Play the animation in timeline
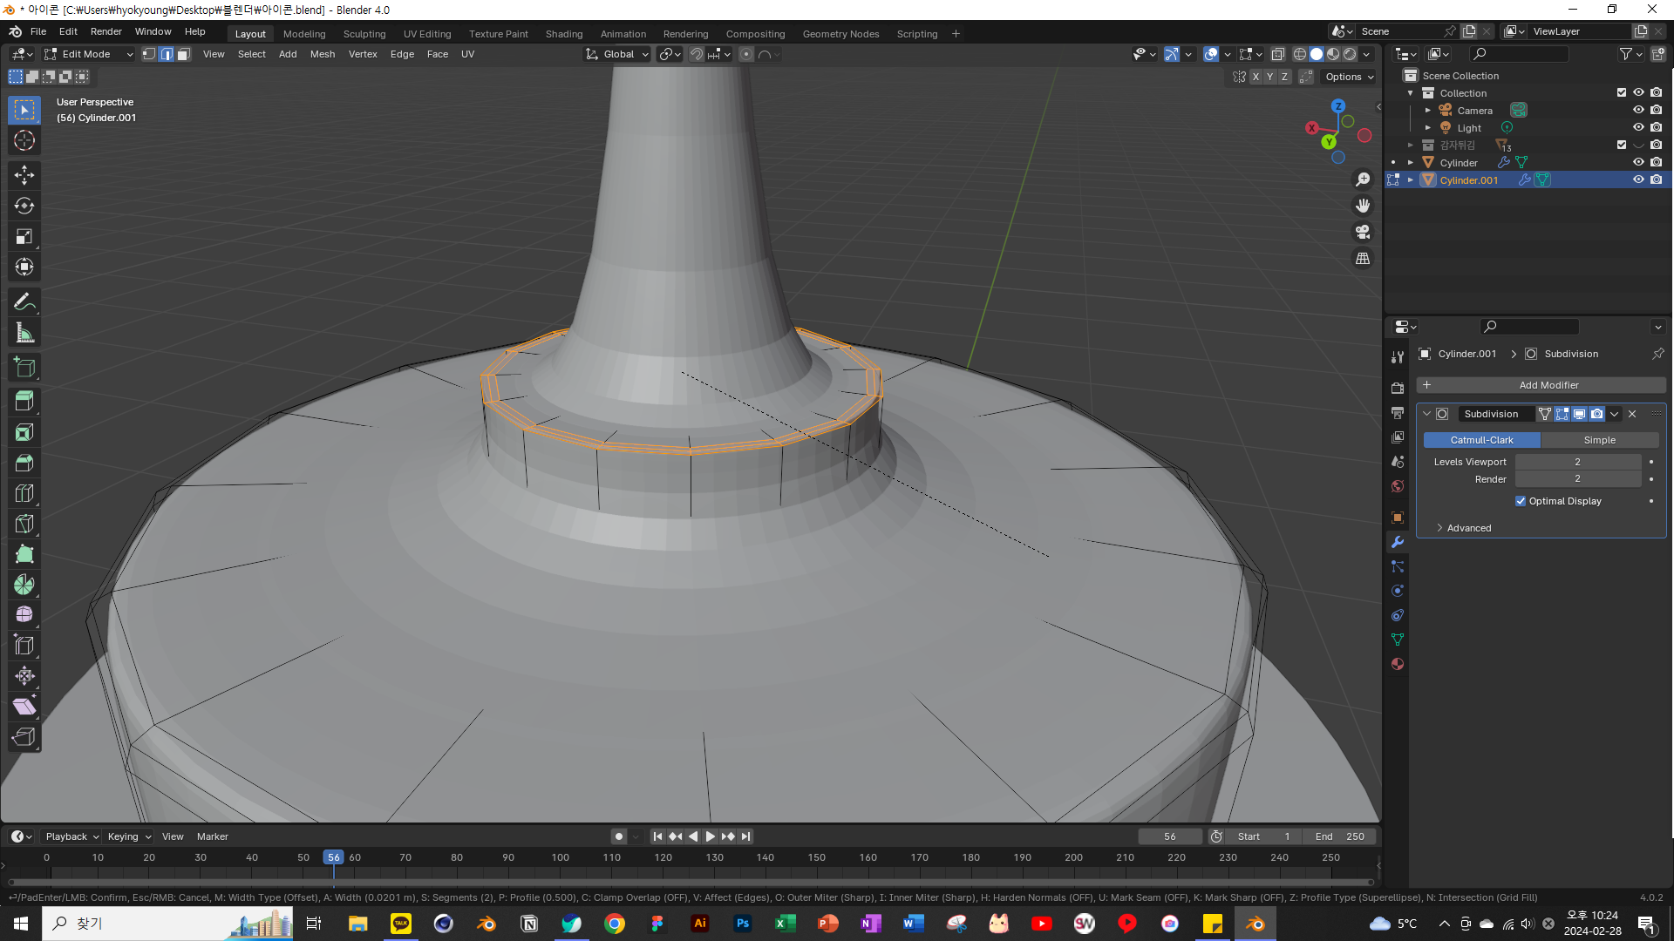The image size is (1674, 941). coord(711,836)
